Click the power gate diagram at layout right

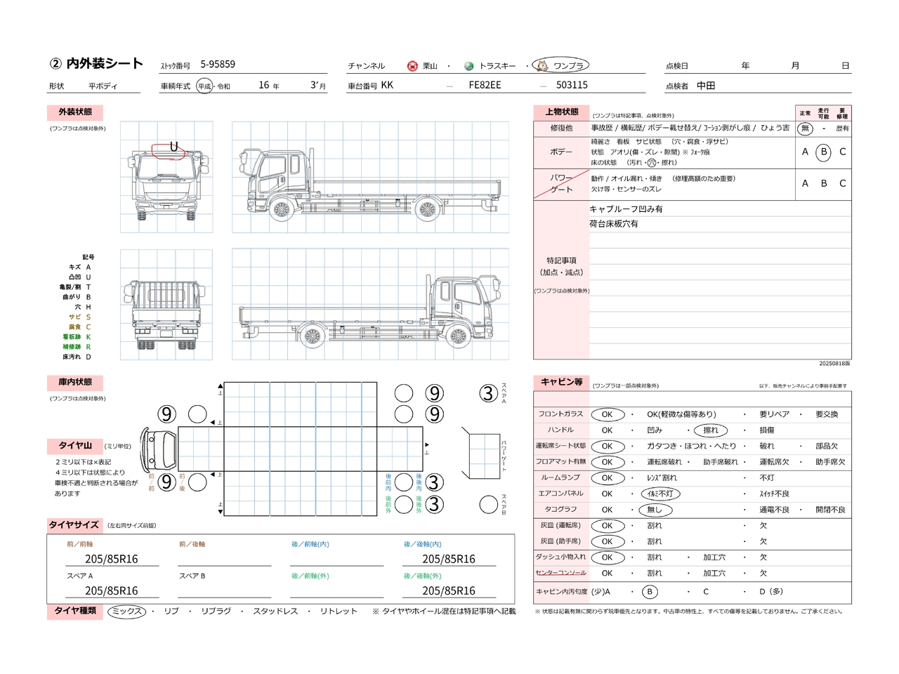click(x=483, y=456)
